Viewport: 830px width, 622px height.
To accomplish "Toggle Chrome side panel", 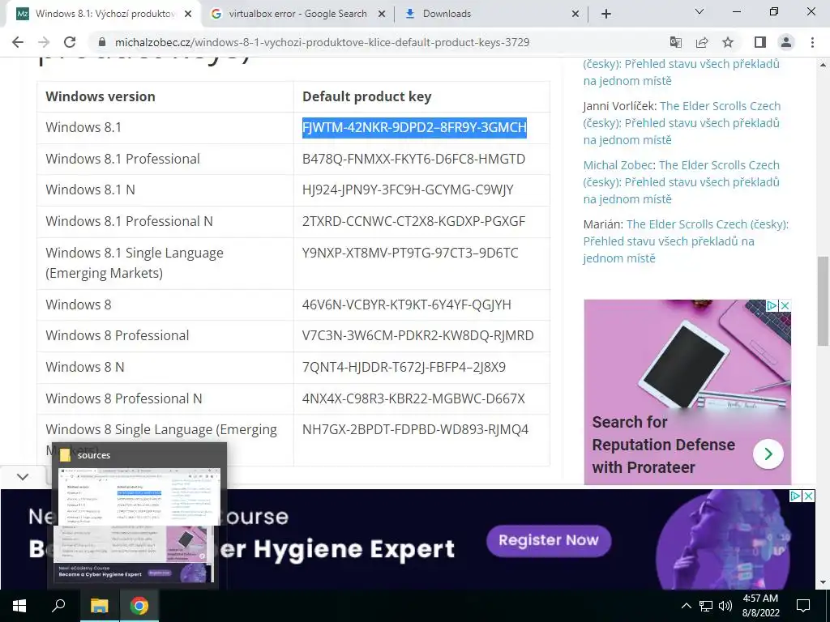I will pos(760,42).
